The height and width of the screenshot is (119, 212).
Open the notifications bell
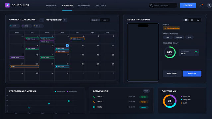(201, 5)
